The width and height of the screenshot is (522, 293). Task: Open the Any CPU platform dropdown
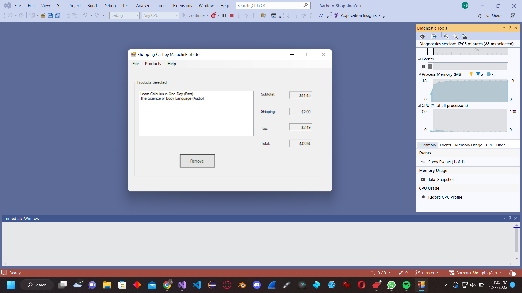(160, 15)
